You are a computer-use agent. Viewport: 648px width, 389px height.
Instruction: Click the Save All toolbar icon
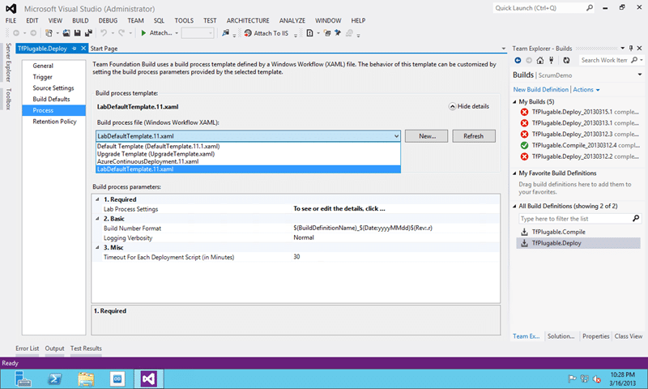pyautogui.click(x=88, y=33)
